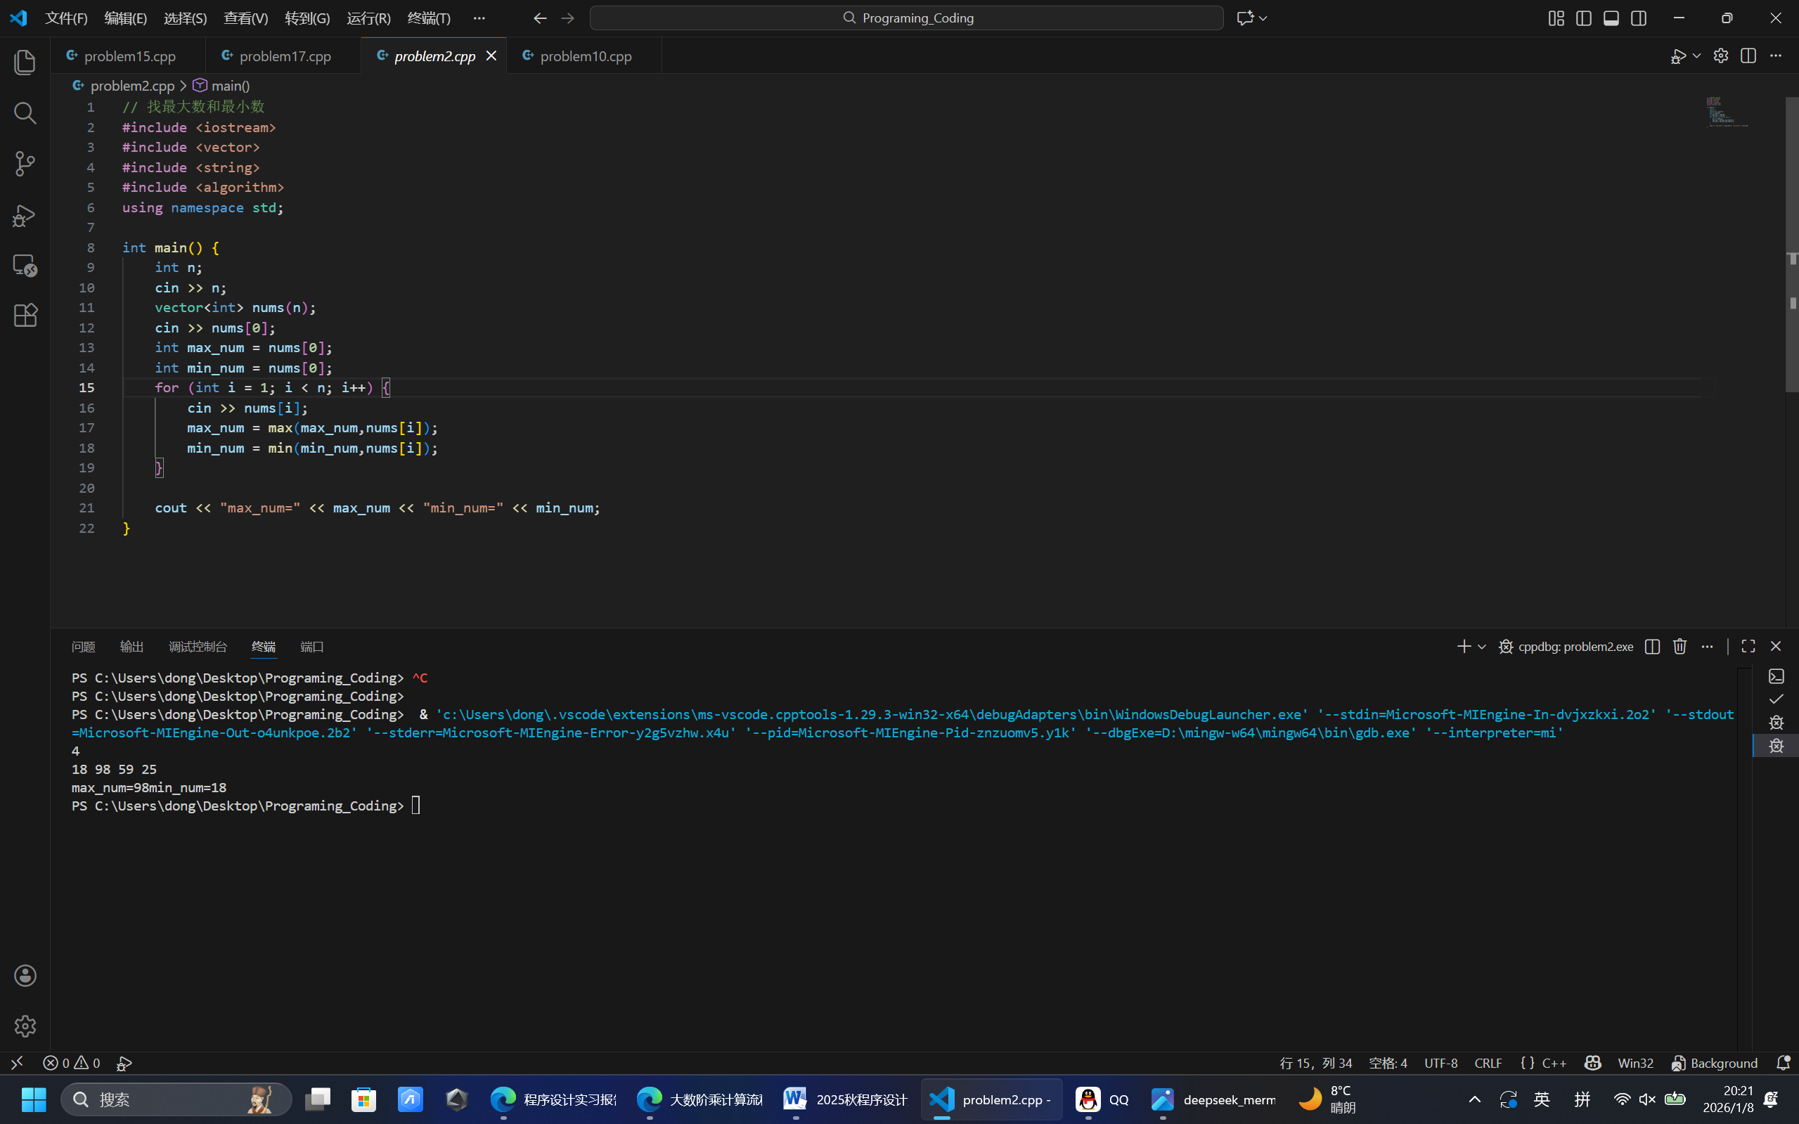The width and height of the screenshot is (1799, 1124).
Task: Open the Search view in activity bar
Action: (x=25, y=113)
